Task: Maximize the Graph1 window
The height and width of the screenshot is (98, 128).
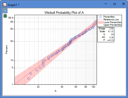Action: pyautogui.click(x=115, y=4)
